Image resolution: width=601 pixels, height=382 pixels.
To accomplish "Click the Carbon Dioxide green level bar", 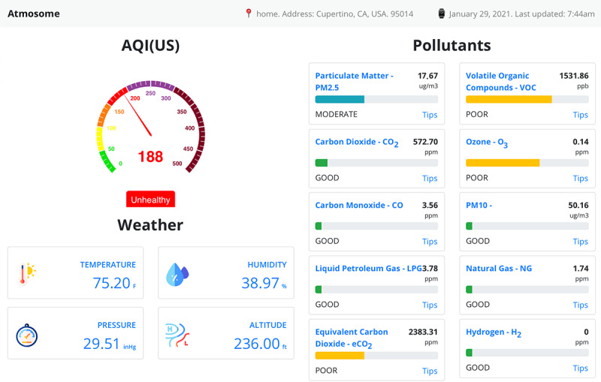I will click(x=322, y=163).
